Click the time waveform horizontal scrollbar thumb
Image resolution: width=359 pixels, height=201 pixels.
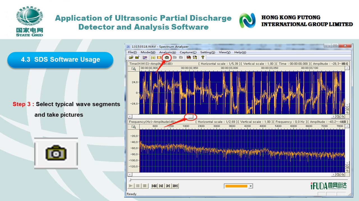point(191,116)
